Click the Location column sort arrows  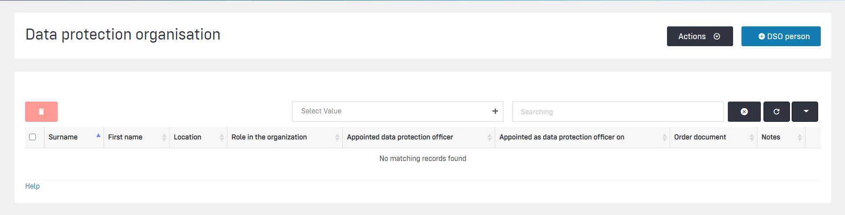pos(222,137)
